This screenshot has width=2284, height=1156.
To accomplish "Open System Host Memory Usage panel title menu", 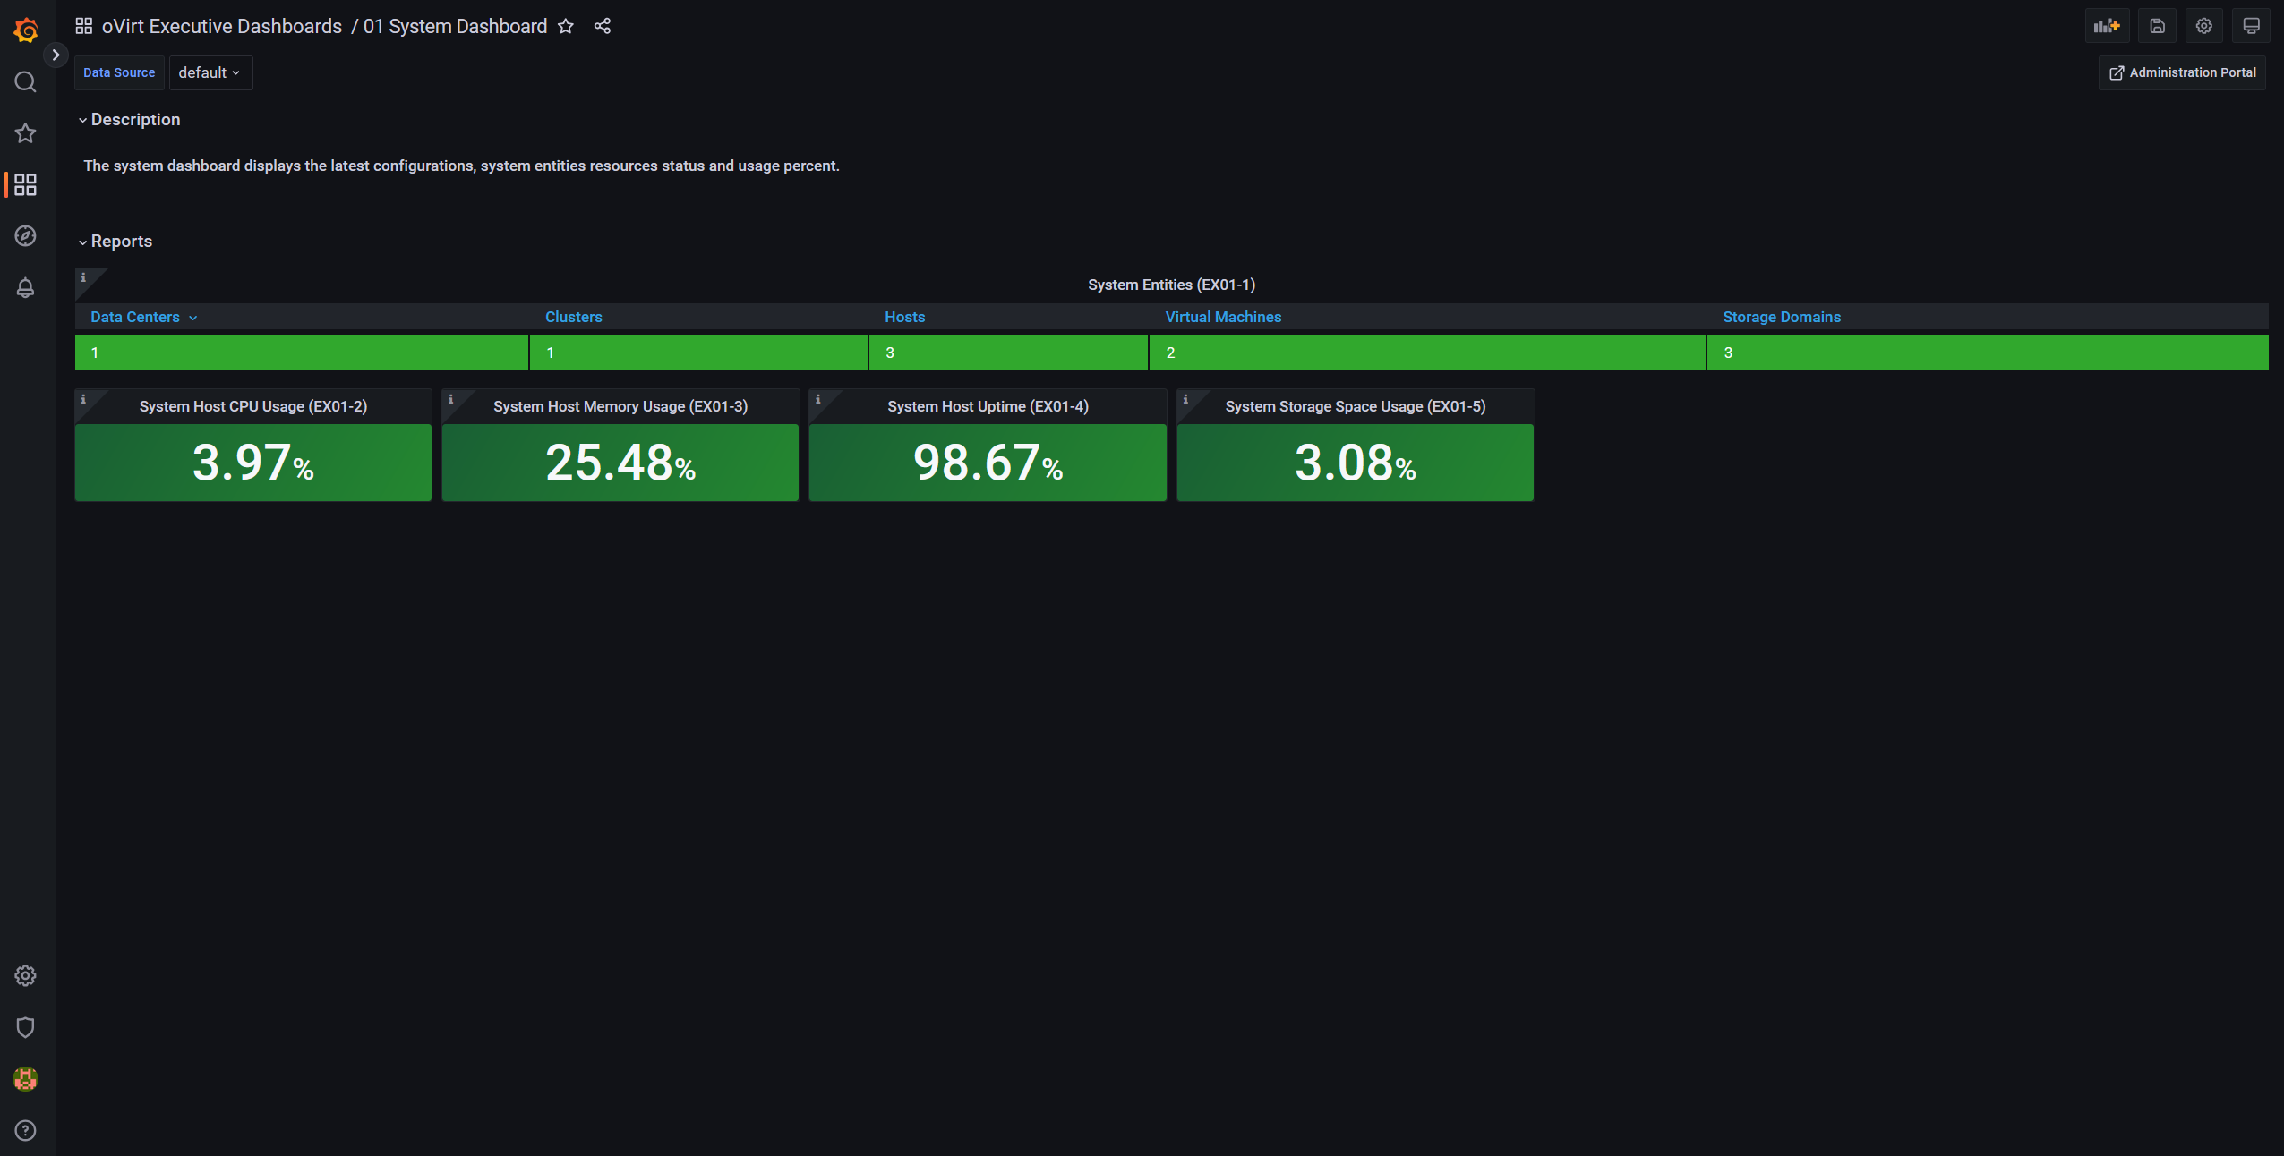I will (x=620, y=406).
